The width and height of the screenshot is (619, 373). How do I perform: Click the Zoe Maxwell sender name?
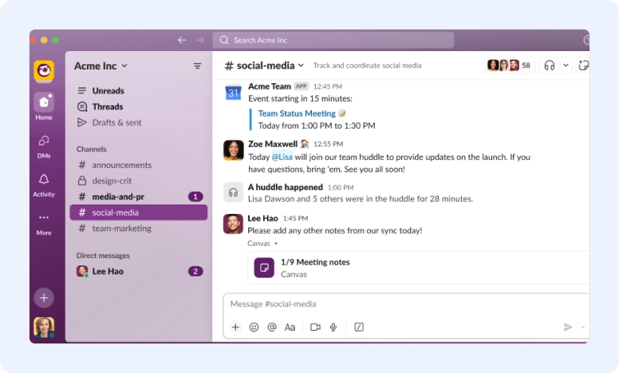pos(273,144)
